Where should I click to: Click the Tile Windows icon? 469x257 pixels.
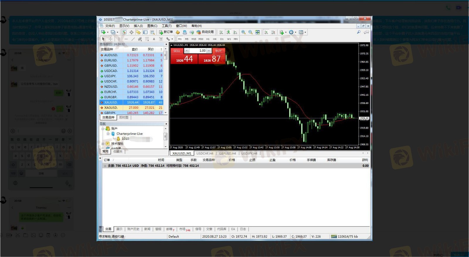tap(257, 32)
